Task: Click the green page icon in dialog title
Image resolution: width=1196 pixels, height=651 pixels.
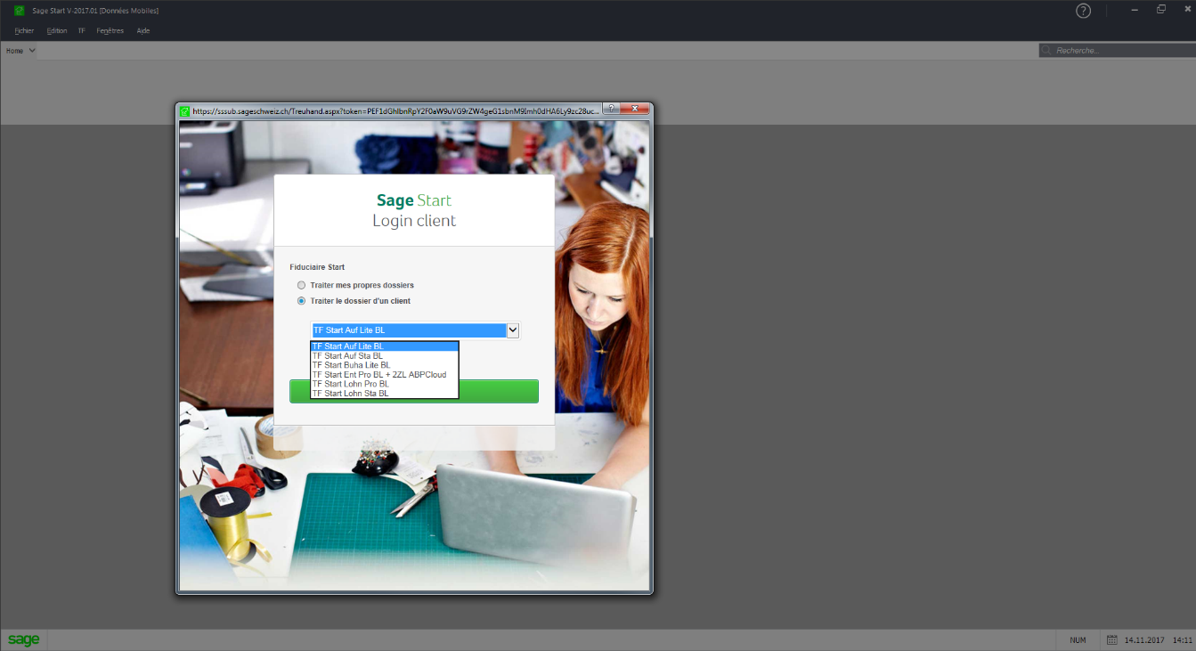Action: point(185,111)
